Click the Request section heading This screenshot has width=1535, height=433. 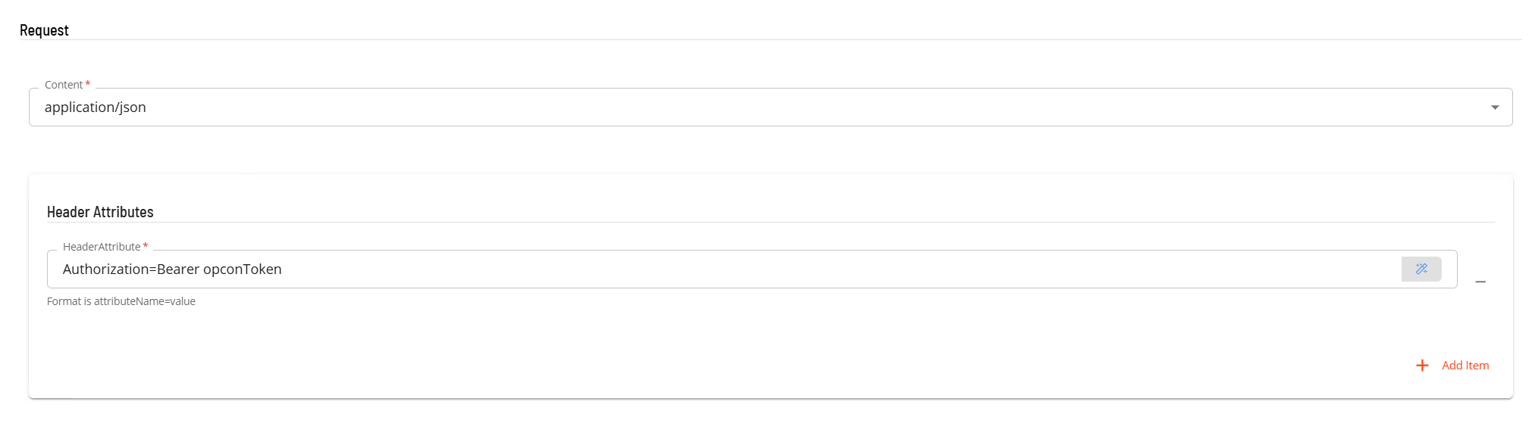(44, 30)
